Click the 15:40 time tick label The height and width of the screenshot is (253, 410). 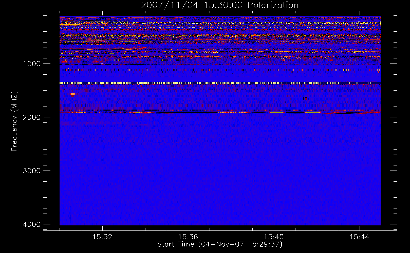pos(274,237)
